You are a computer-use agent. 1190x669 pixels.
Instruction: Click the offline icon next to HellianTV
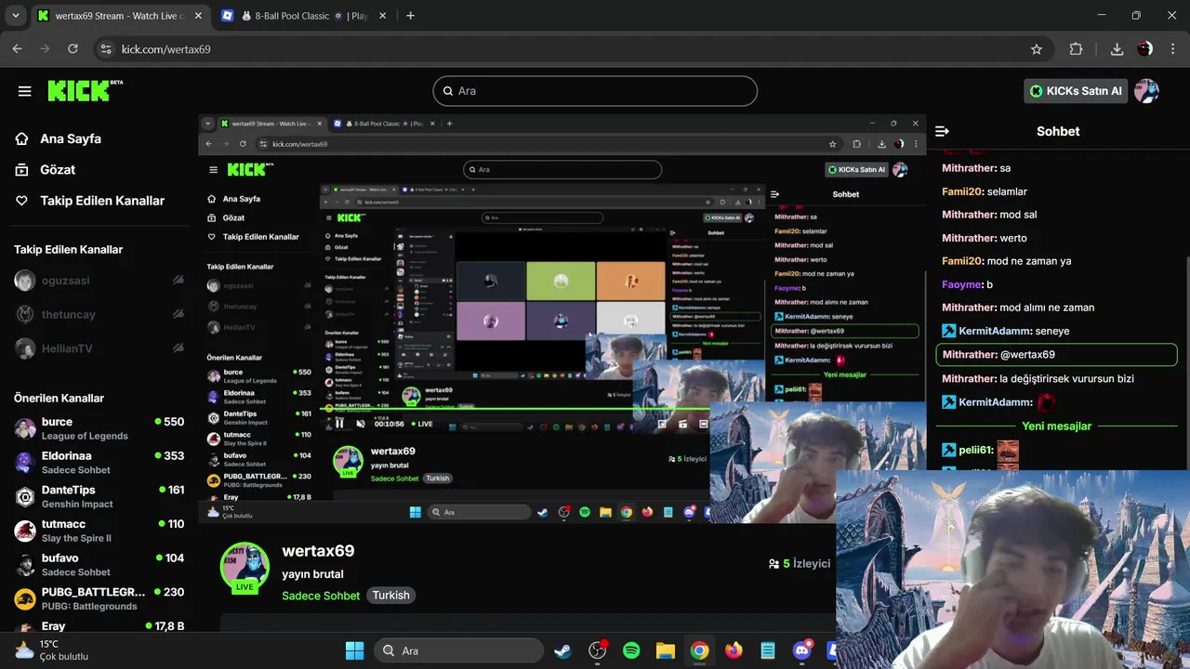click(x=178, y=348)
